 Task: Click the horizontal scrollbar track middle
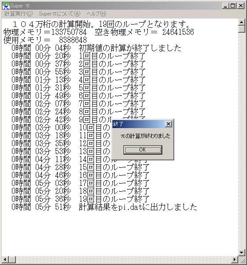[123, 259]
